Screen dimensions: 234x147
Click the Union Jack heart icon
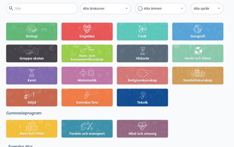click(x=87, y=29)
